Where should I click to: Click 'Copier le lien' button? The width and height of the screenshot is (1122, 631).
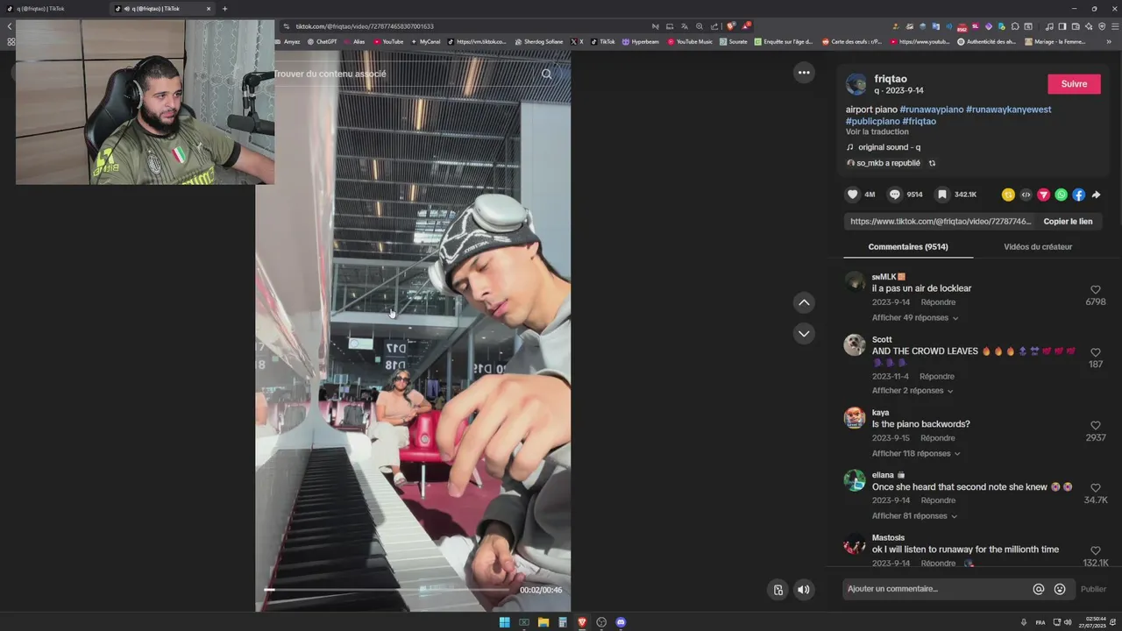1068,222
